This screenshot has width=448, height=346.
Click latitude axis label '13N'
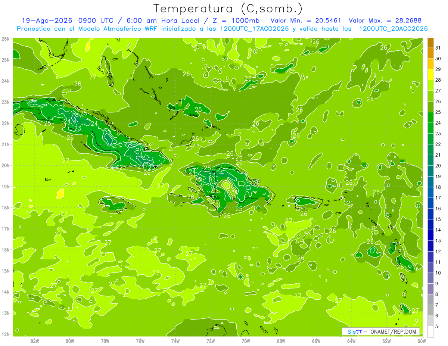[x=6, y=313]
